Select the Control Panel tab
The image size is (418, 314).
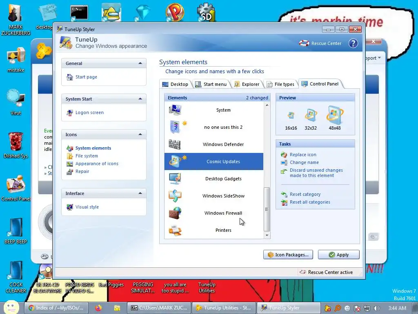(x=320, y=84)
